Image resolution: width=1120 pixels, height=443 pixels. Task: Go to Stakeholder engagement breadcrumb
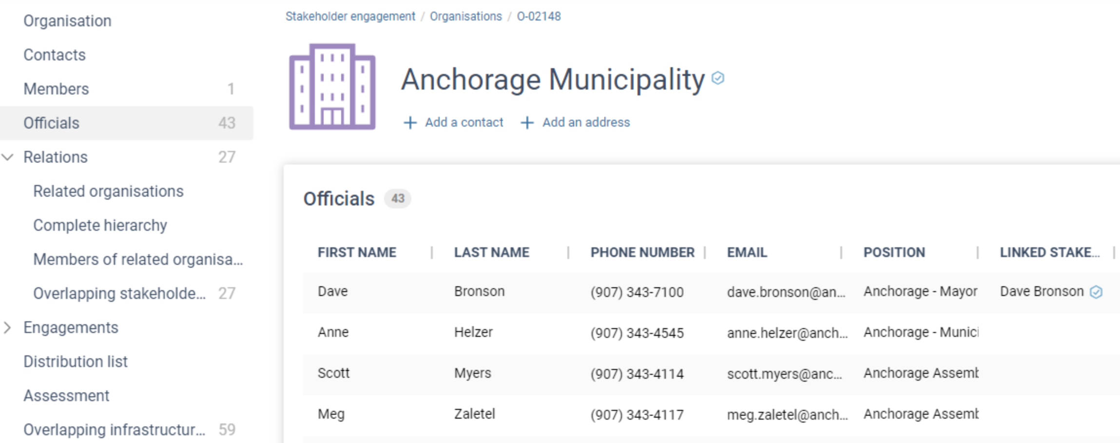pos(350,16)
